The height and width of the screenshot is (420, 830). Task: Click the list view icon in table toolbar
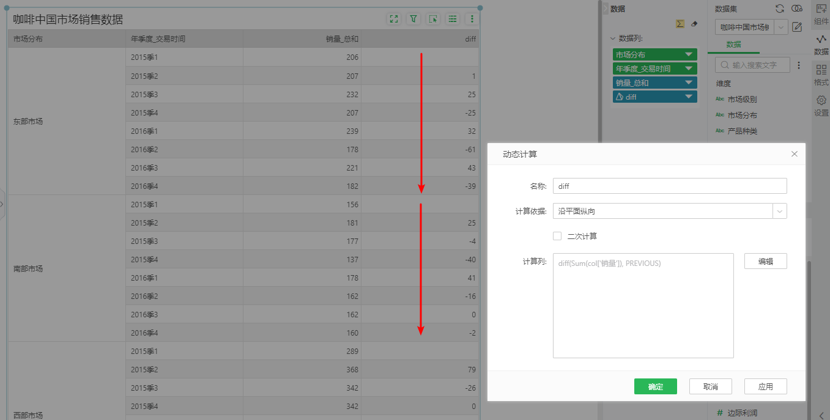pos(453,19)
